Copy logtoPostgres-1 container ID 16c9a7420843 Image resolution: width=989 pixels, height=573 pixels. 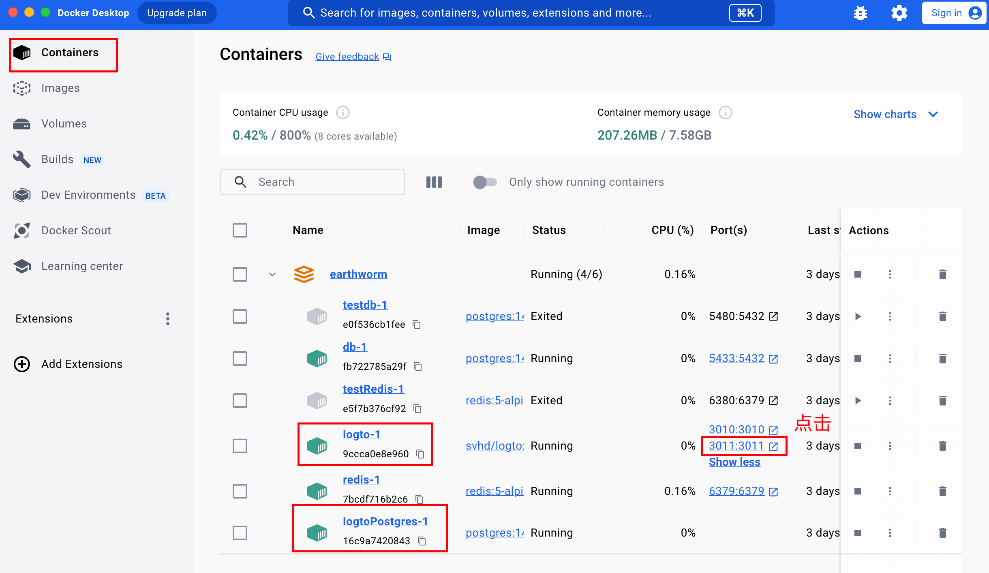pos(422,541)
